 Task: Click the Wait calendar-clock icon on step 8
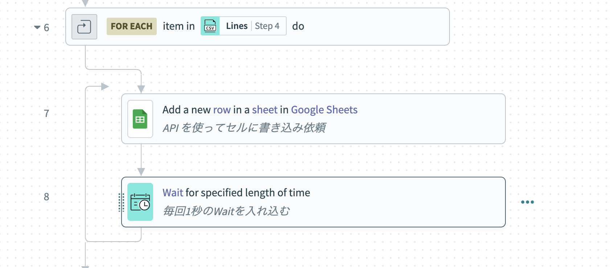coord(140,202)
